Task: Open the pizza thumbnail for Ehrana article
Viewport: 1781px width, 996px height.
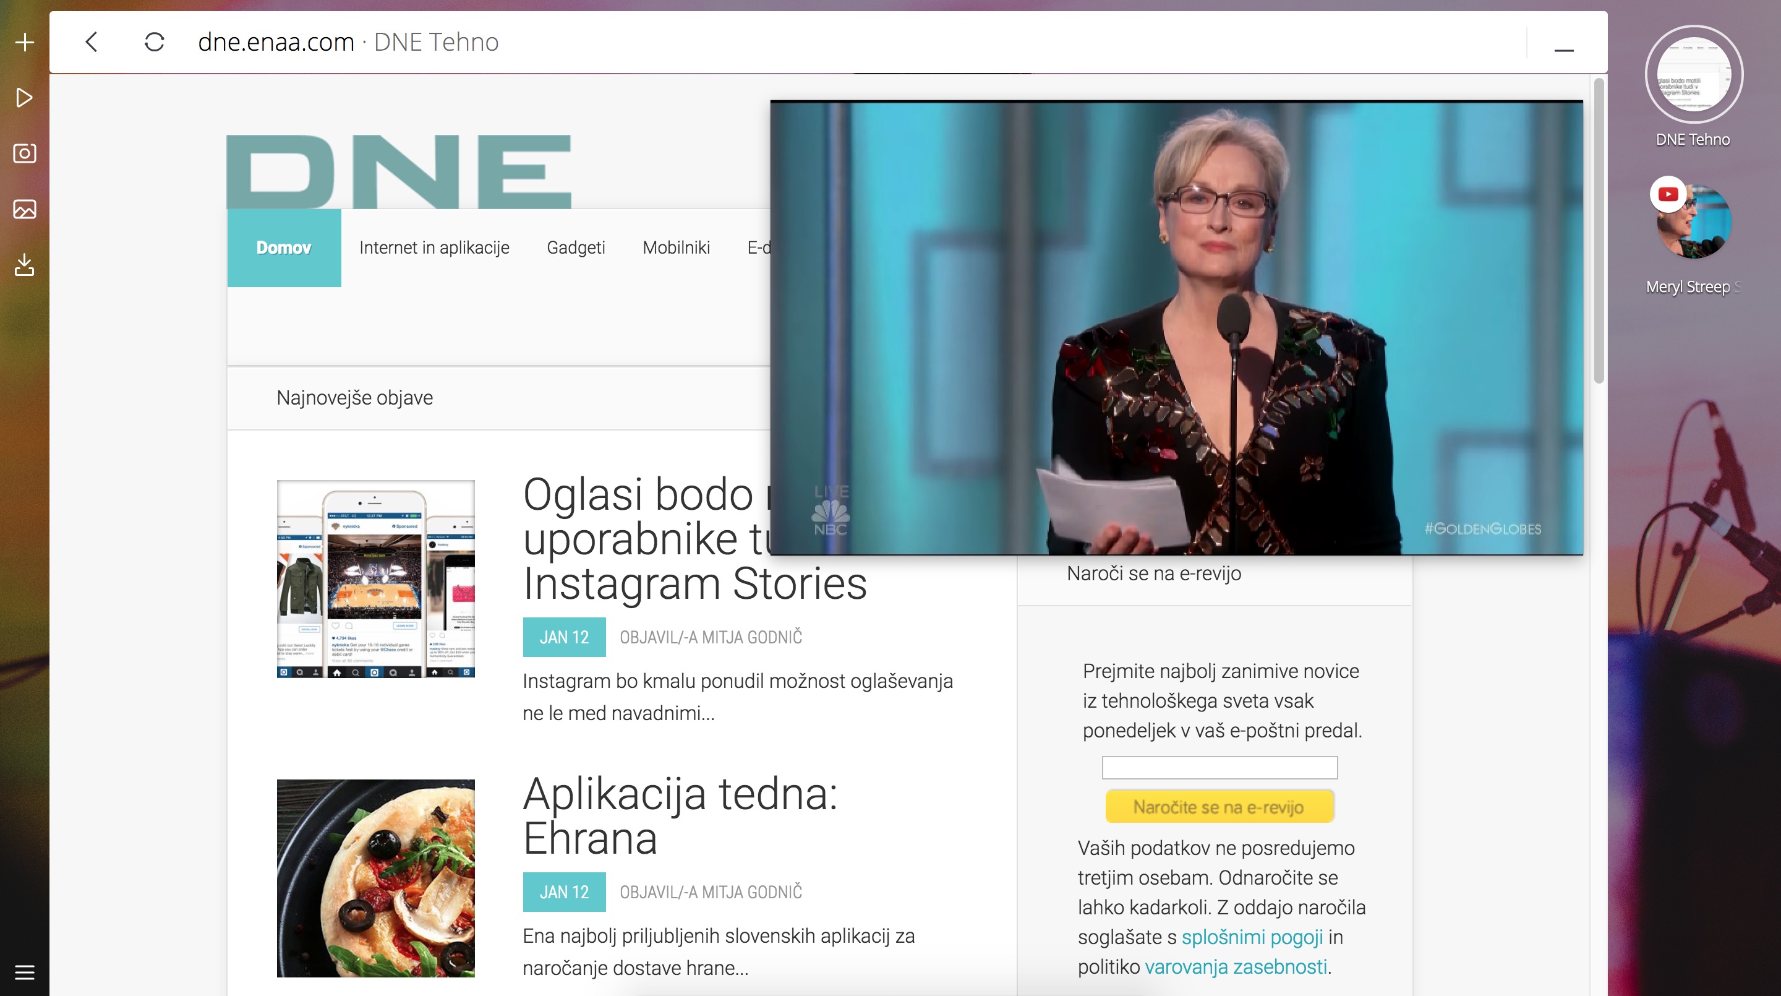Action: [x=376, y=878]
